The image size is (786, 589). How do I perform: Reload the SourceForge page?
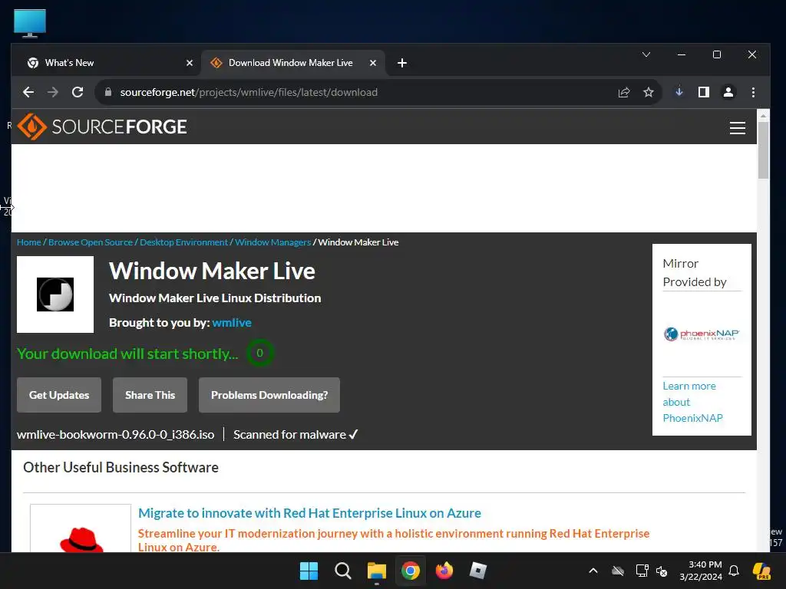[78, 92]
